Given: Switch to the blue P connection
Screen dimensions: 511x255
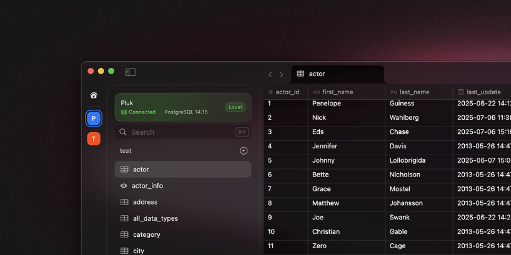Looking at the screenshot, I should click(94, 118).
